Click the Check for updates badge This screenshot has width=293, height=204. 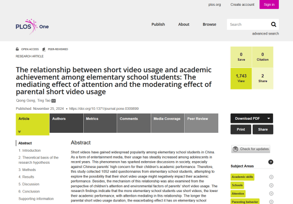click(251, 149)
